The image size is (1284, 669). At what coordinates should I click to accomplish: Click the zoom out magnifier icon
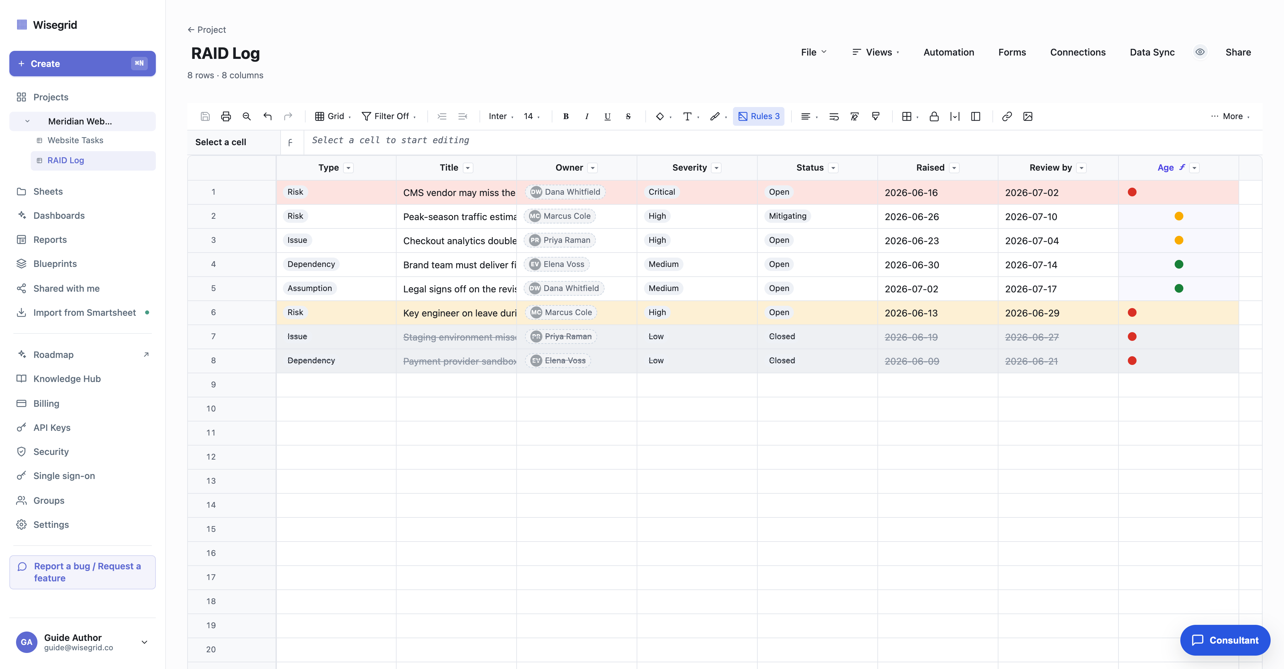point(247,116)
